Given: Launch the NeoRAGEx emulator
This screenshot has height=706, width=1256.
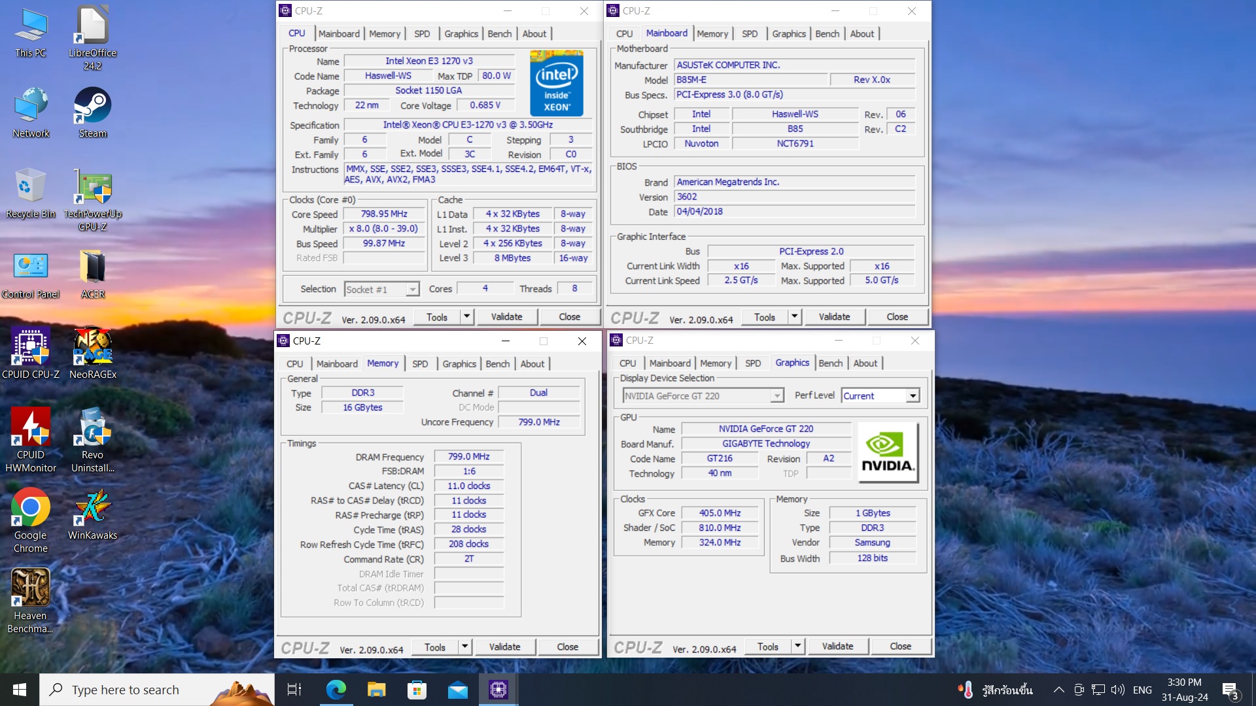Looking at the screenshot, I should click(x=93, y=346).
